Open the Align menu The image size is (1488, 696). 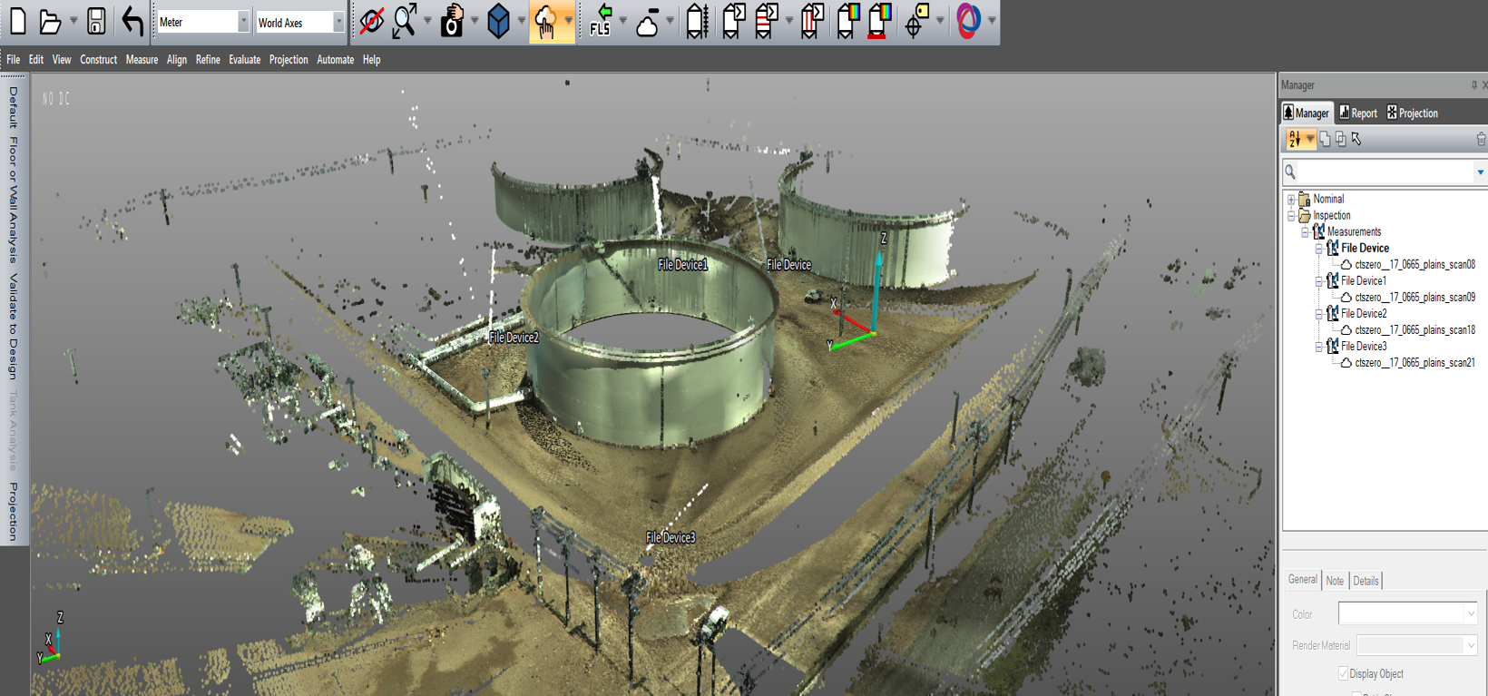(x=176, y=60)
